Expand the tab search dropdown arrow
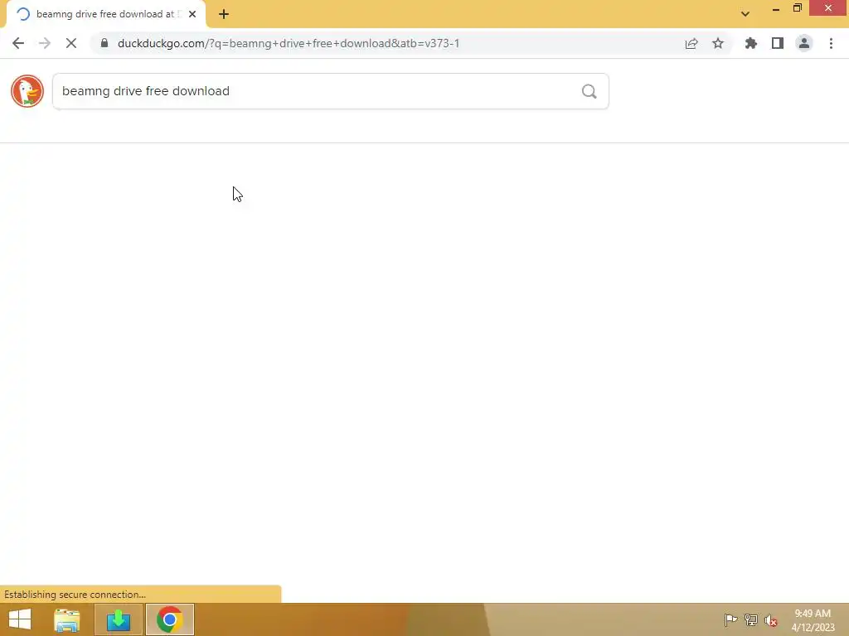Screen dimensions: 849x636 [x=745, y=14]
